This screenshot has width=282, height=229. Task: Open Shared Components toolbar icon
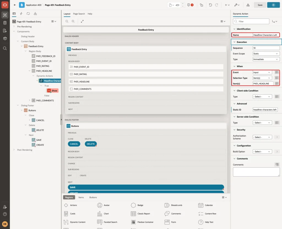[248, 5]
